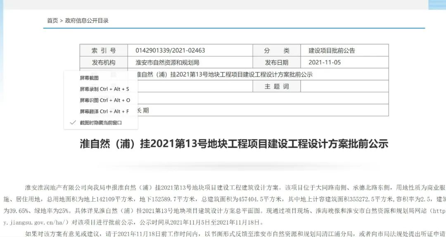Toggle 截图时隐藏当前窗口 option
This screenshot has height=237, width=446.
(x=101, y=123)
